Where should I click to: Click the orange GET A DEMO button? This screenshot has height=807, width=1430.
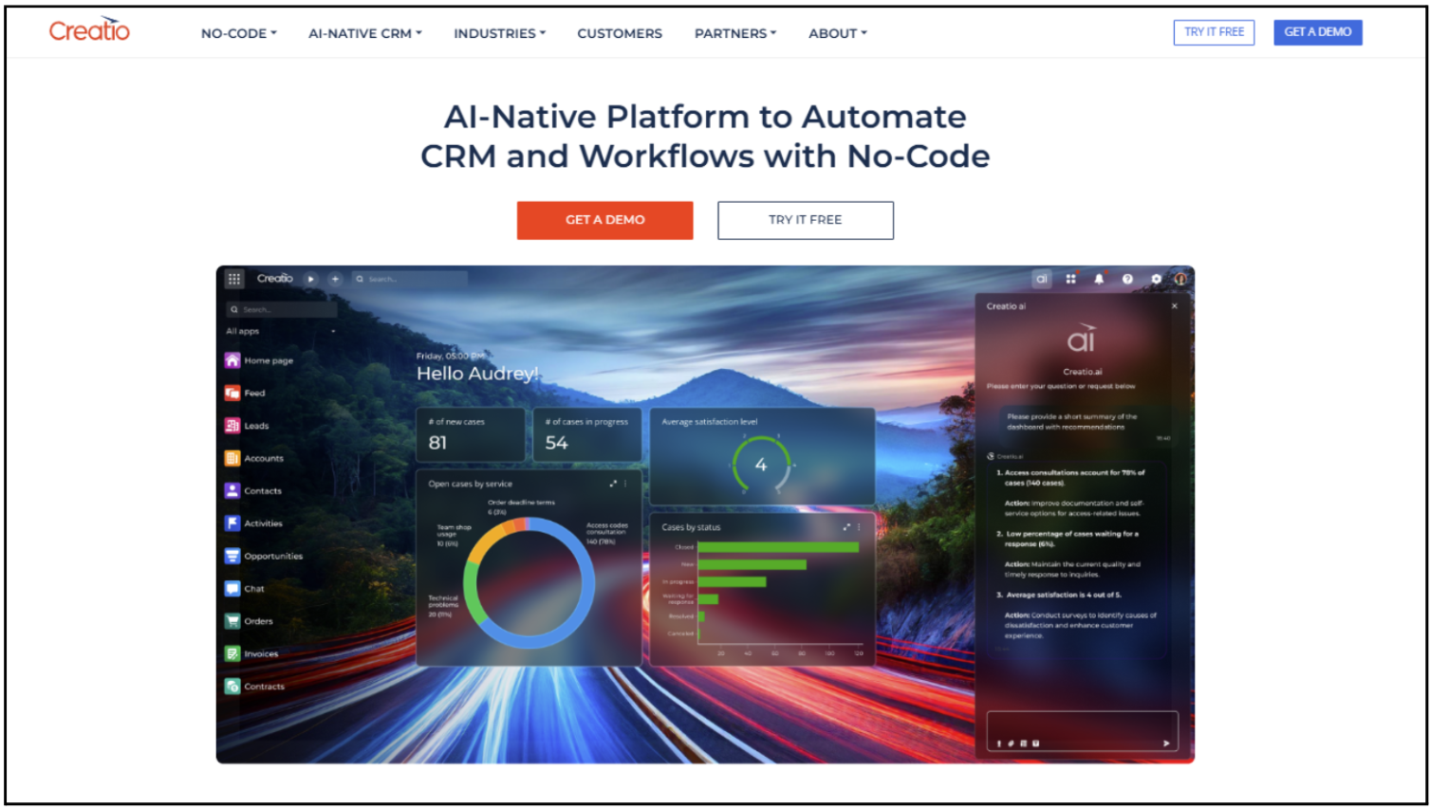click(x=604, y=220)
